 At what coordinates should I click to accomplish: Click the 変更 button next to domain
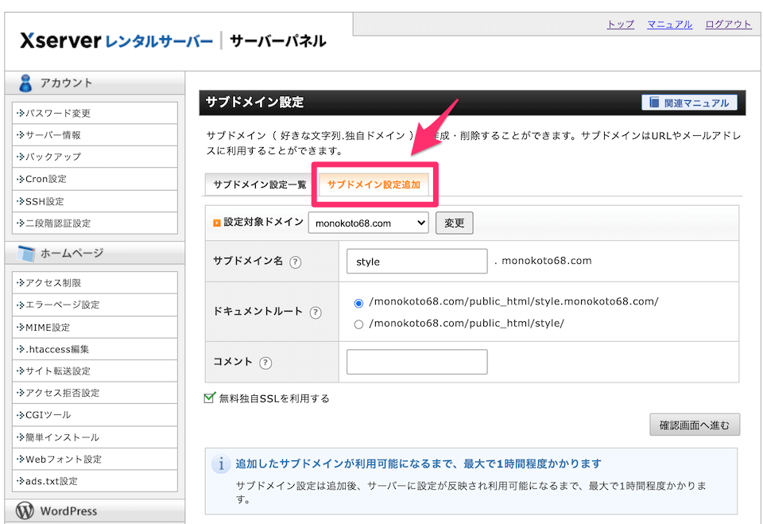[454, 223]
